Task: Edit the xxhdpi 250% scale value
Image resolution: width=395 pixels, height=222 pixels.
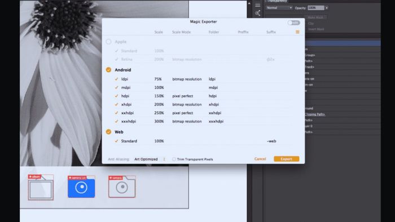Action: (x=159, y=113)
